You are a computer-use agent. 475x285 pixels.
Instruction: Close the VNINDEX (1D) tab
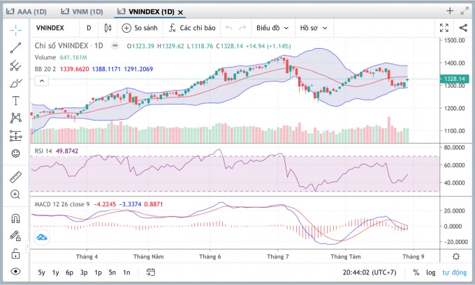(180, 13)
